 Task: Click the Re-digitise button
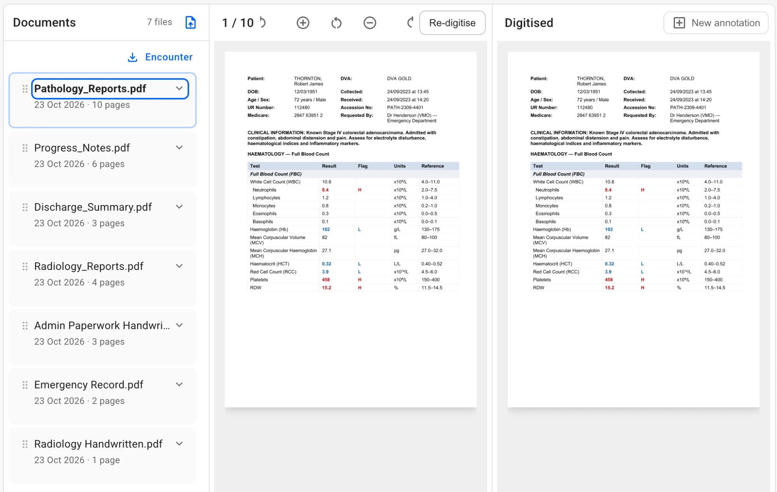[x=452, y=23]
